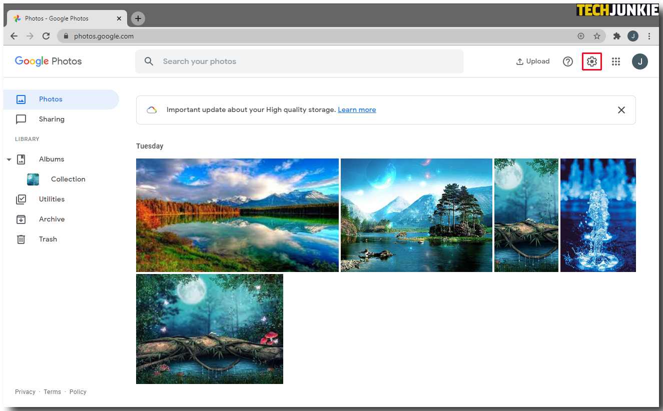Click the browser extensions puzzle icon
The width and height of the screenshot is (663, 411).
616,36
